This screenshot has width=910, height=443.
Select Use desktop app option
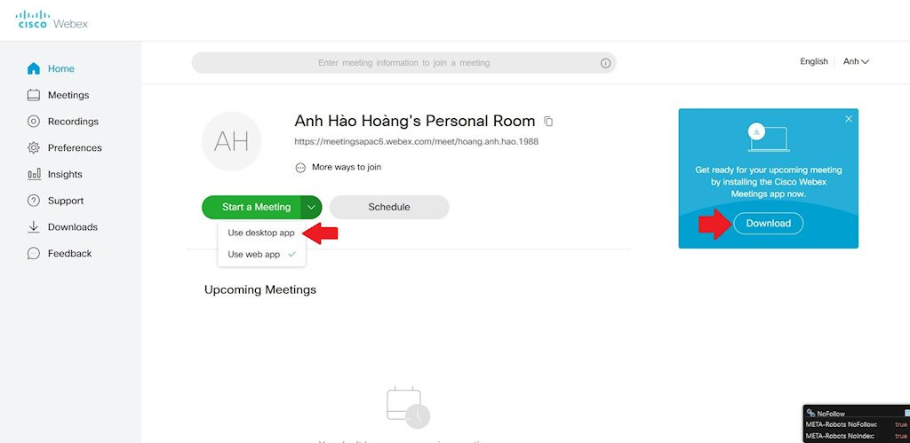pyautogui.click(x=261, y=233)
